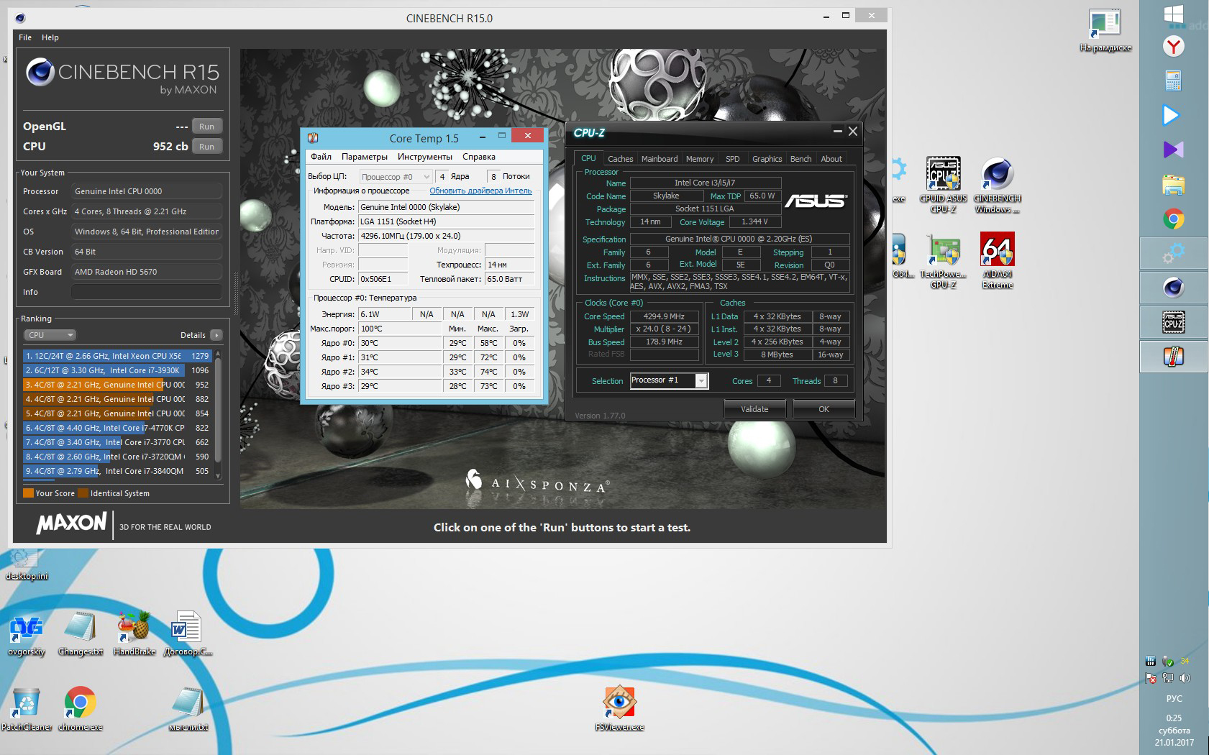Open Action Center flag tray icon
1209x755 pixels.
[x=1151, y=677]
